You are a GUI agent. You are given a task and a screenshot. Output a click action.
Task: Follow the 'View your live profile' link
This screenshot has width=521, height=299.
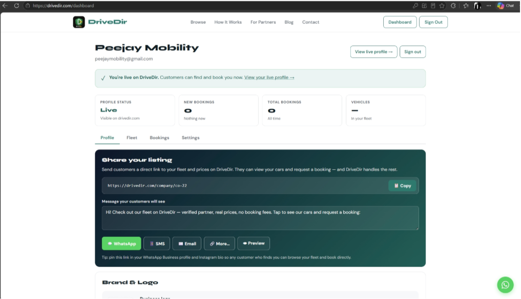click(269, 77)
